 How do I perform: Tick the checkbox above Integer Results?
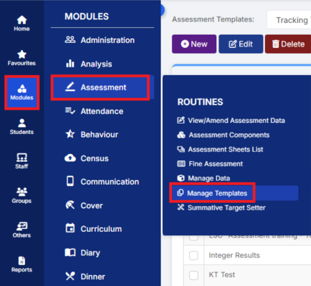click(x=193, y=237)
